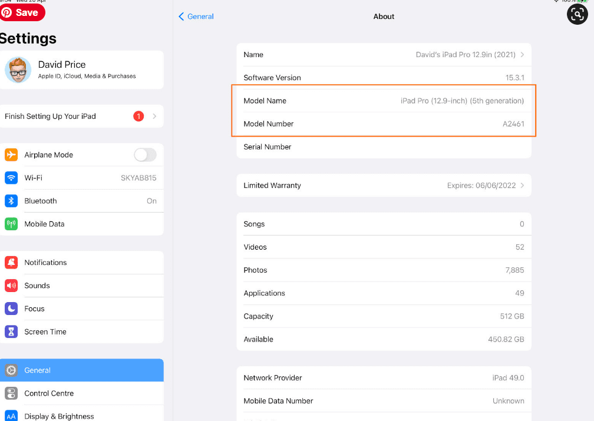Click the Focus moon icon

11,309
